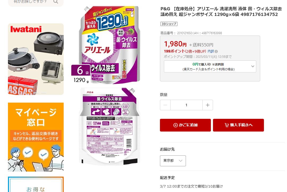Viewport: 287px width, 192px height.
Task: Click the cart icon on purchase button
Action: (227, 125)
